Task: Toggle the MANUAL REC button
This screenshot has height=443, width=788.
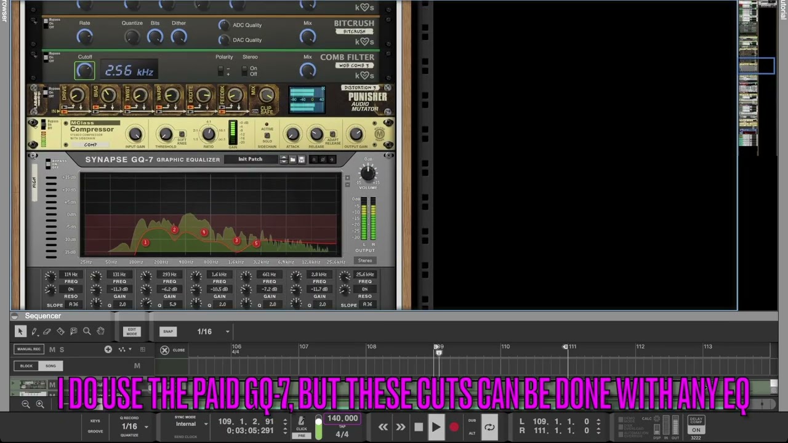Action: (x=29, y=349)
